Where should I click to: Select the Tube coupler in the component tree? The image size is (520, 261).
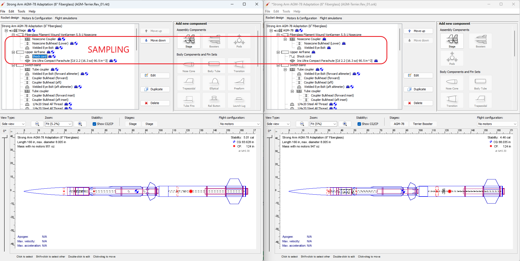pyautogui.click(x=41, y=69)
